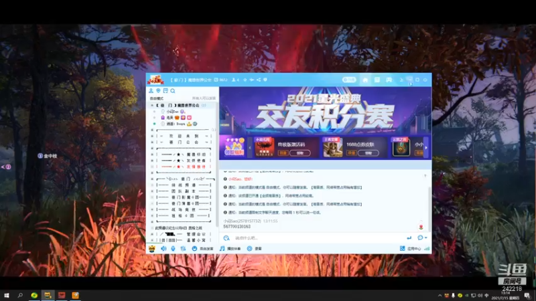536x301 pixels.
Task: Show previous promo with left arrow
Action: 249,147
